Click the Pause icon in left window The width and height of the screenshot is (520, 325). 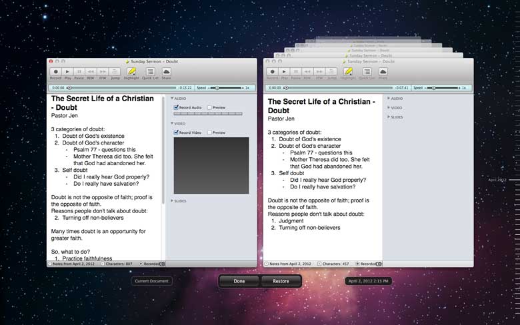pos(79,71)
